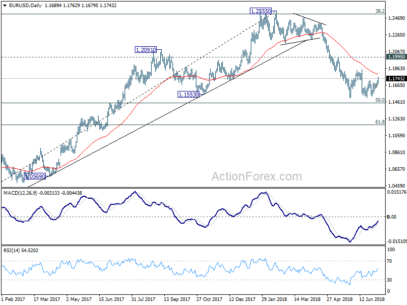Click the 1.18630 price axis value
The width and height of the screenshot is (407, 305).
pyautogui.click(x=396, y=69)
